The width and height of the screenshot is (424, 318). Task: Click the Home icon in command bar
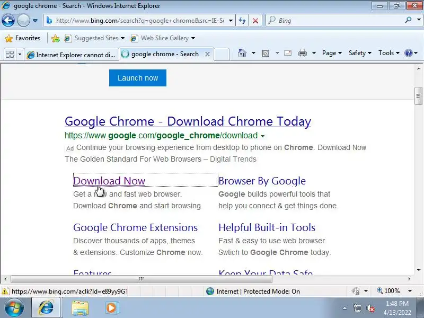click(242, 53)
